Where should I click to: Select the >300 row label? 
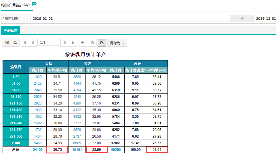click(x=16, y=143)
